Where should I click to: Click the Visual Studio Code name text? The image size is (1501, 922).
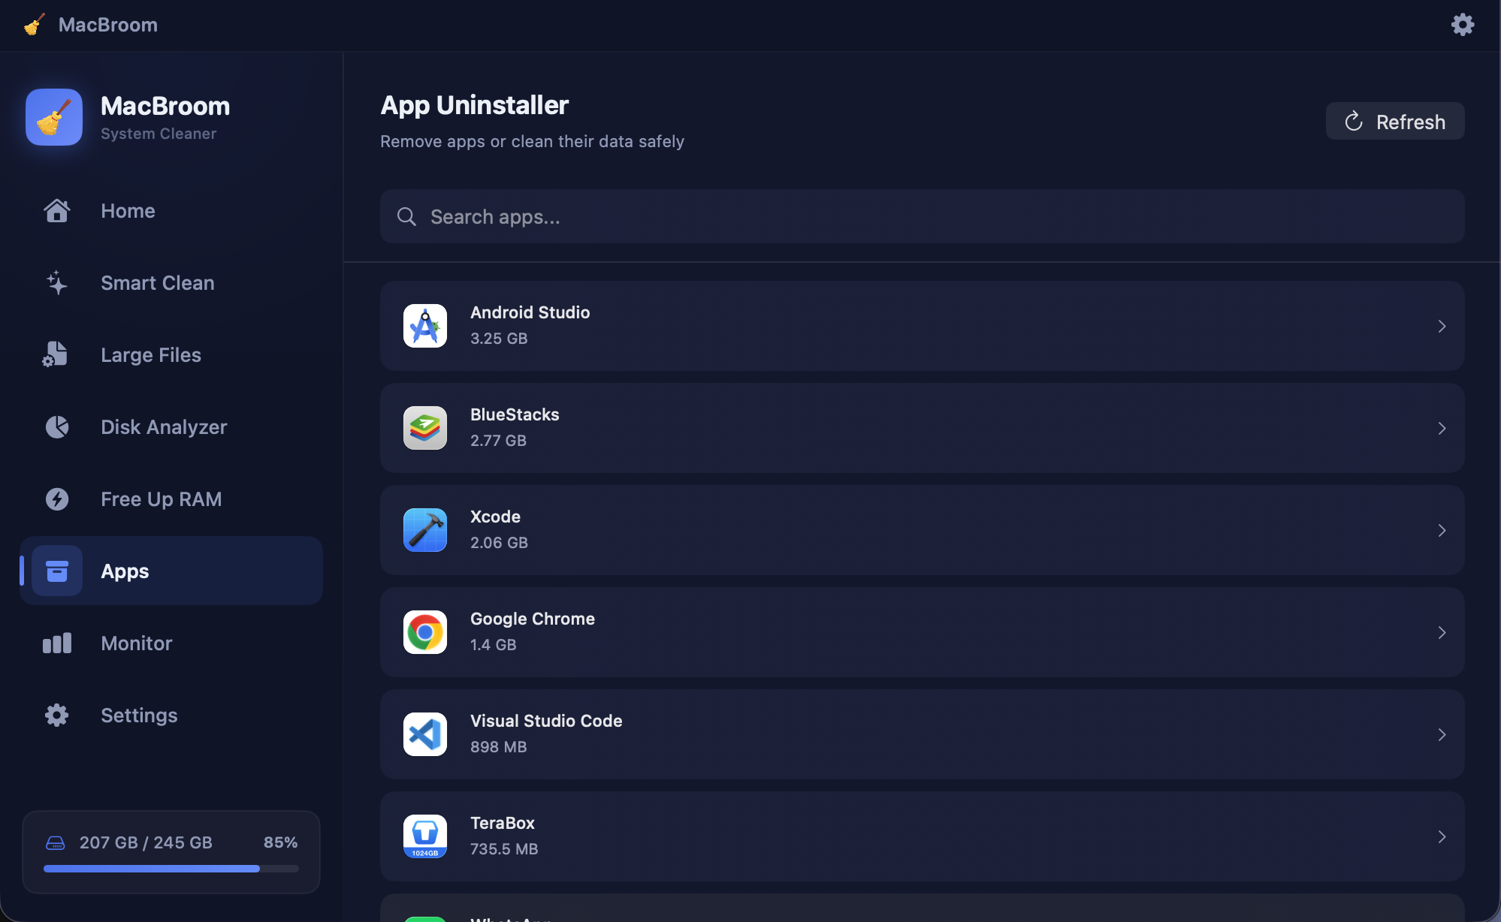pos(546,721)
